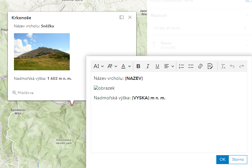Screen dimensions: 252x168
Task: Open the font size dropdown
Action: click(99, 66)
